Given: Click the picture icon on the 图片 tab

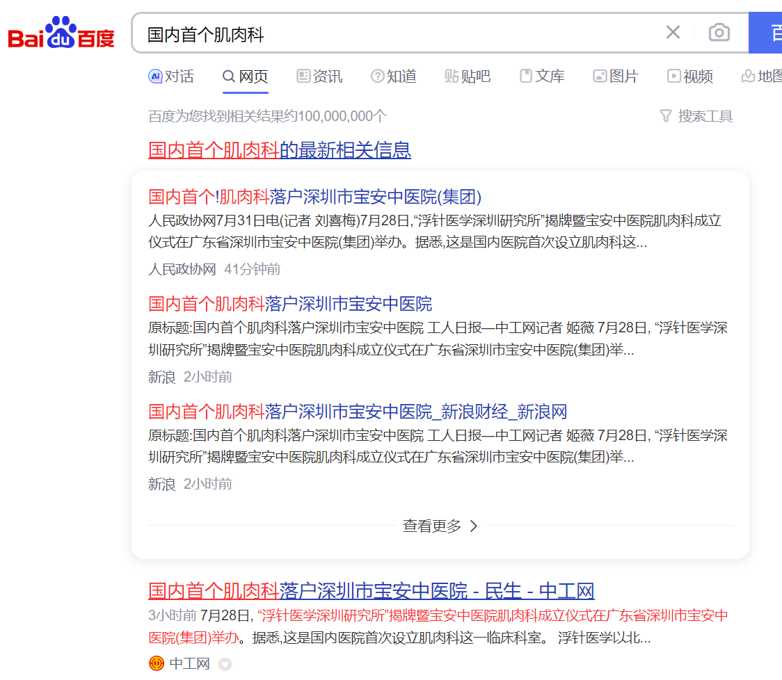Looking at the screenshot, I should tap(600, 76).
